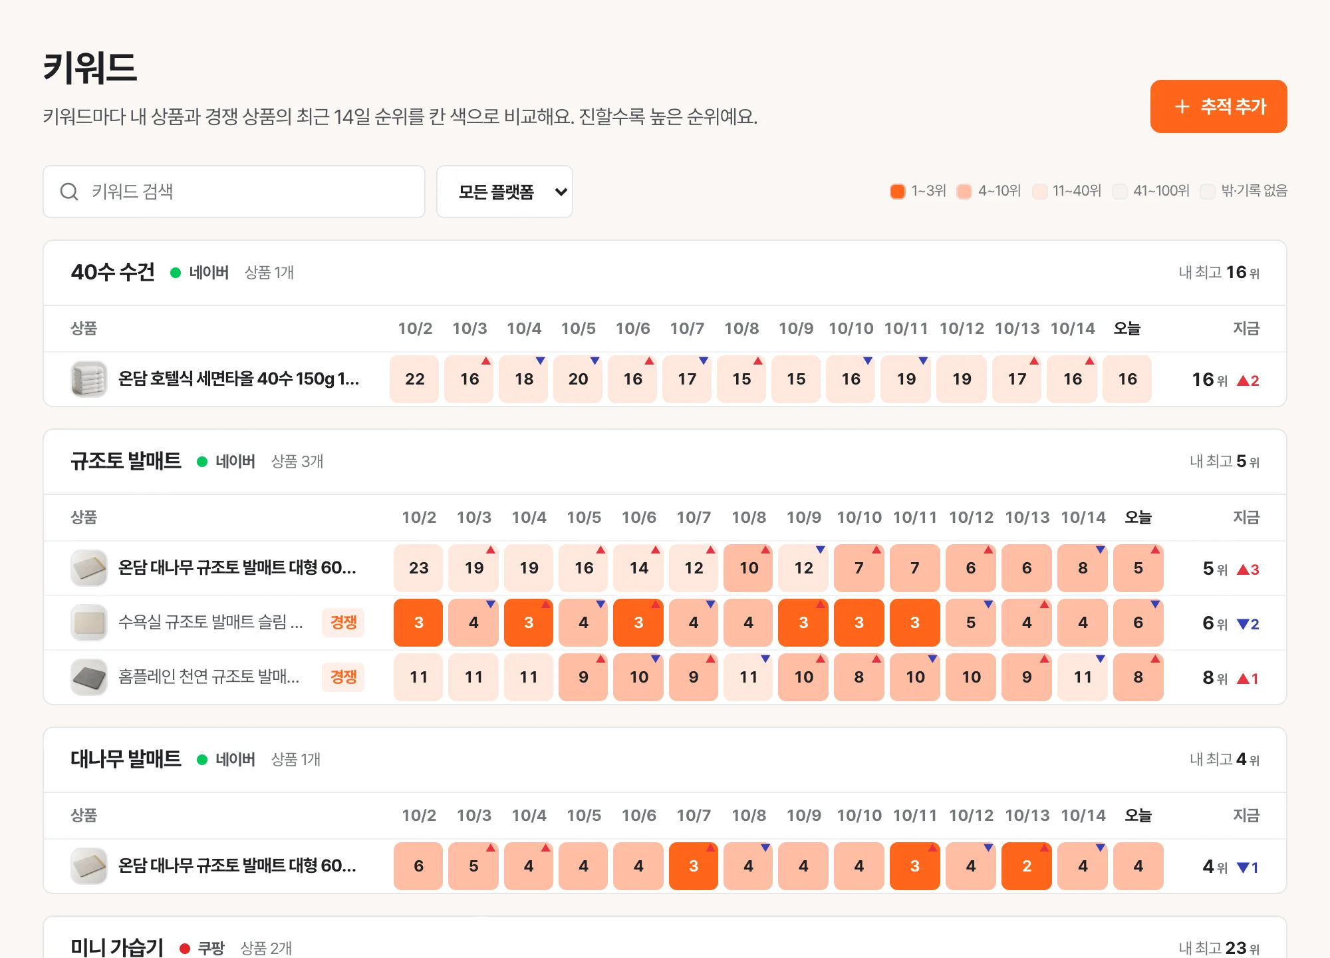Click the 추적 추가 button

pos(1218,106)
